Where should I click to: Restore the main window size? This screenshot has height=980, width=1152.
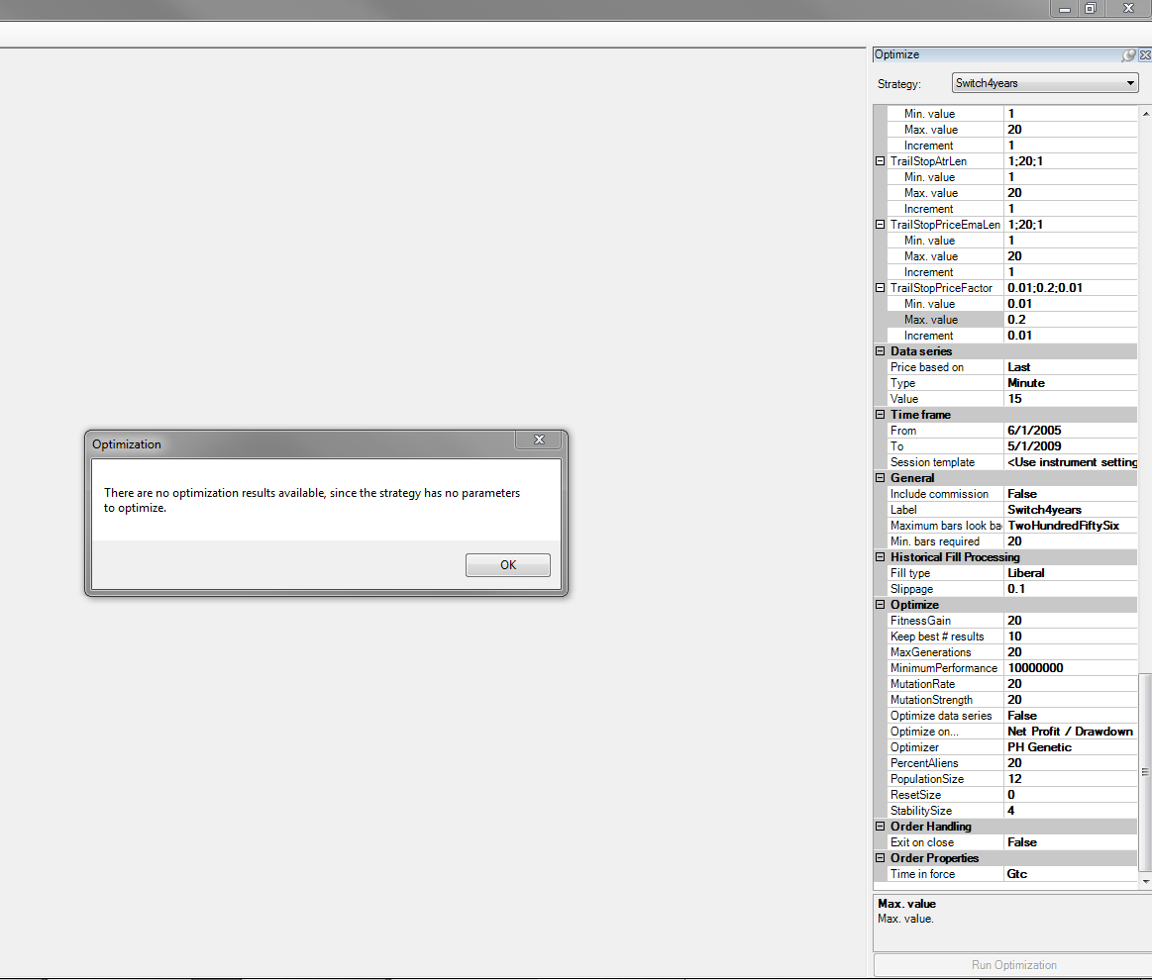[x=1091, y=9]
